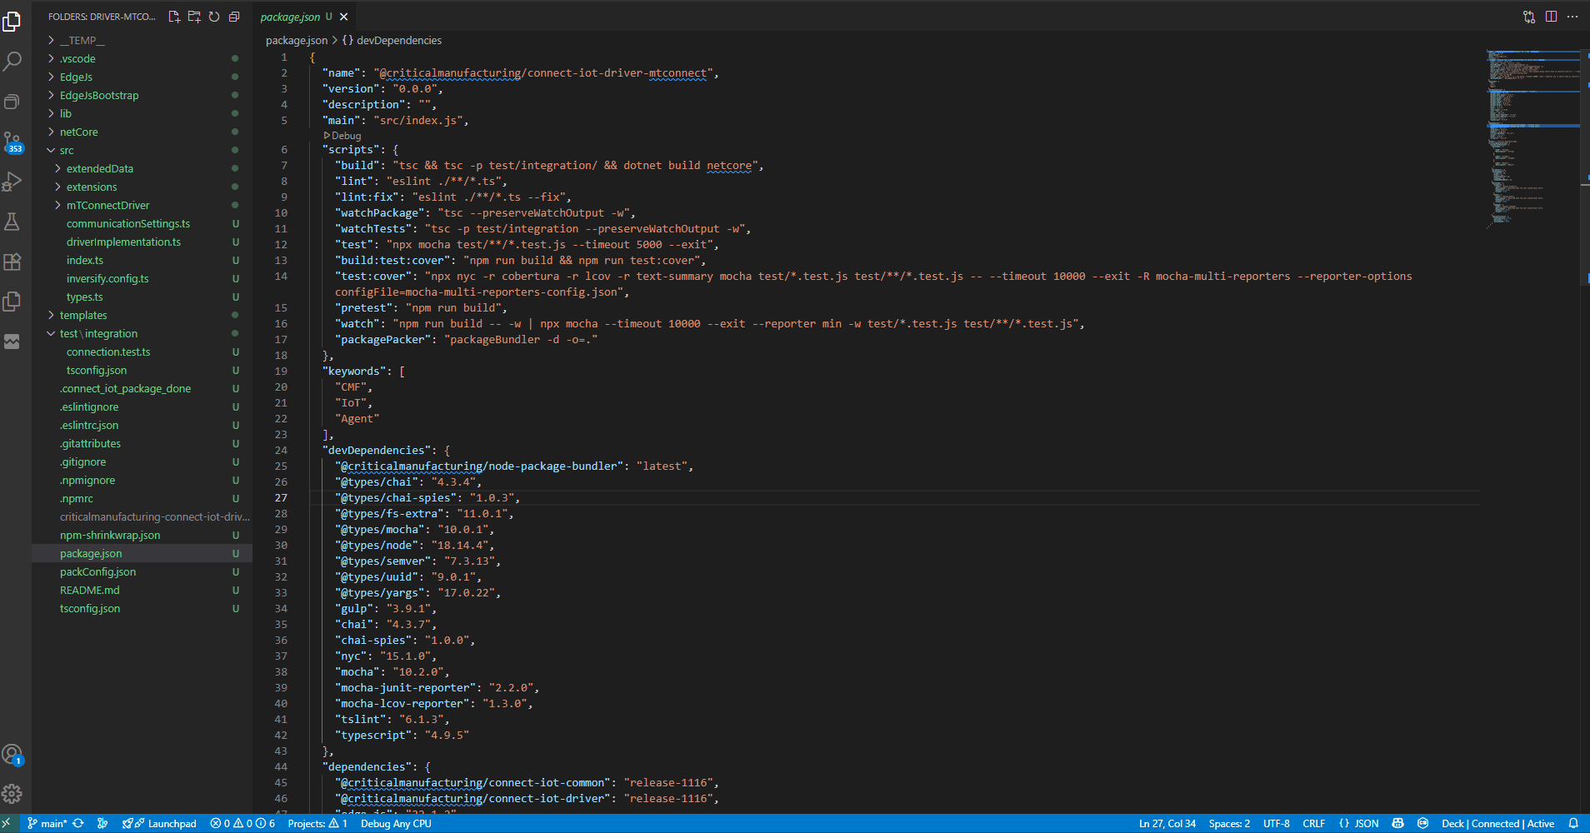Click package.json in the breadcrumb

click(297, 40)
